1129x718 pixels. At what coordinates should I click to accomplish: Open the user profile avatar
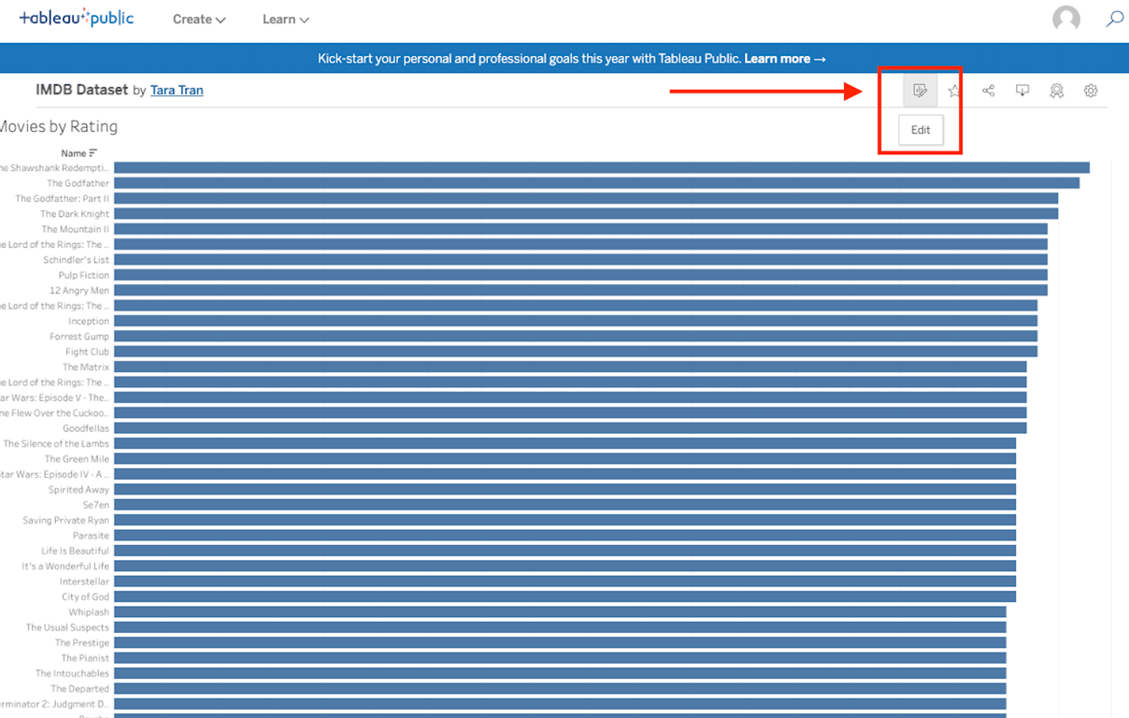click(1066, 19)
